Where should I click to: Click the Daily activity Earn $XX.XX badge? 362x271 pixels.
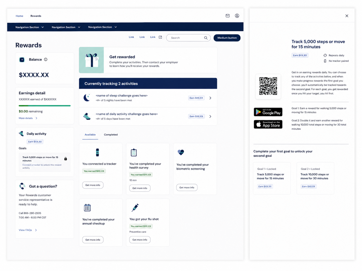point(35,142)
